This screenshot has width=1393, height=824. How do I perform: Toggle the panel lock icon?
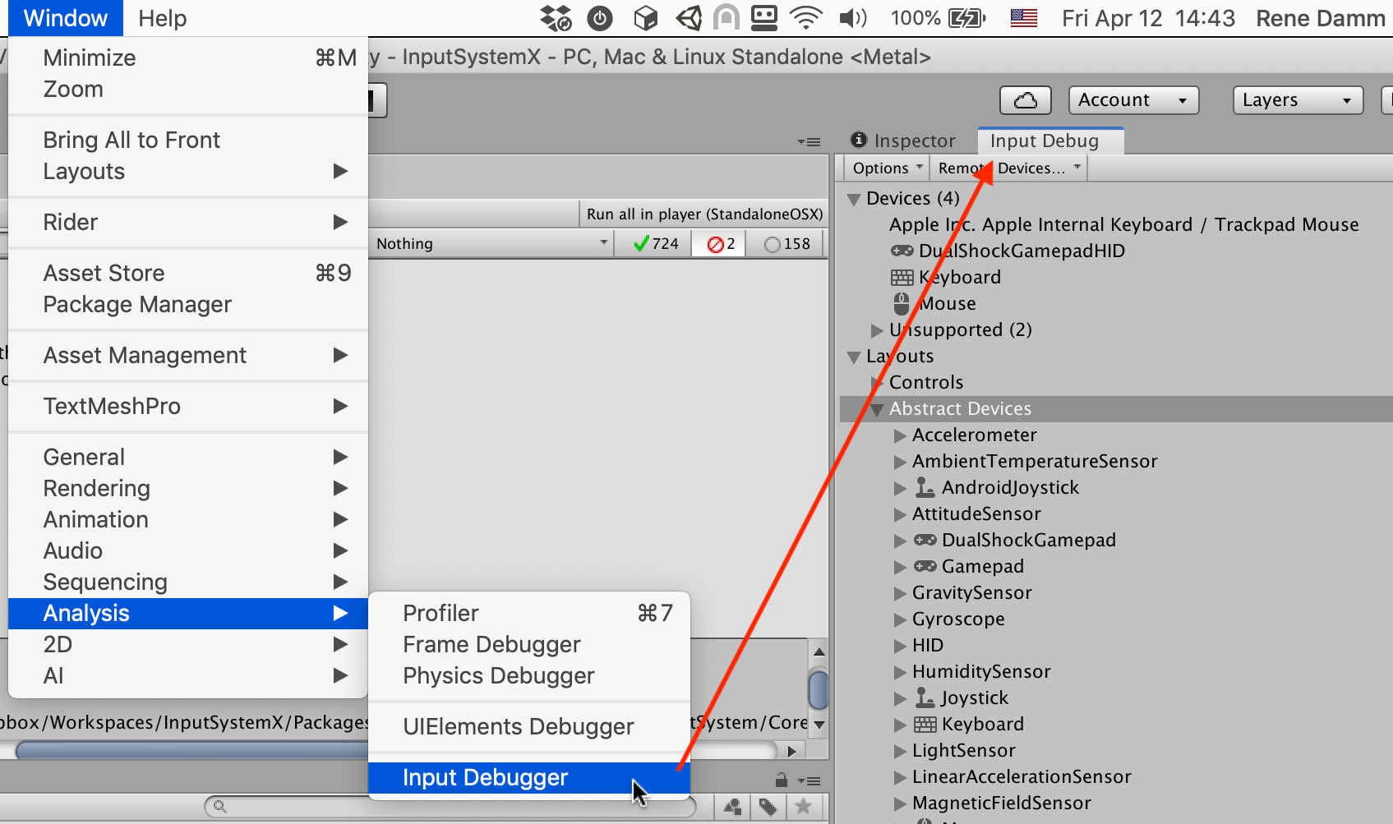click(x=781, y=780)
